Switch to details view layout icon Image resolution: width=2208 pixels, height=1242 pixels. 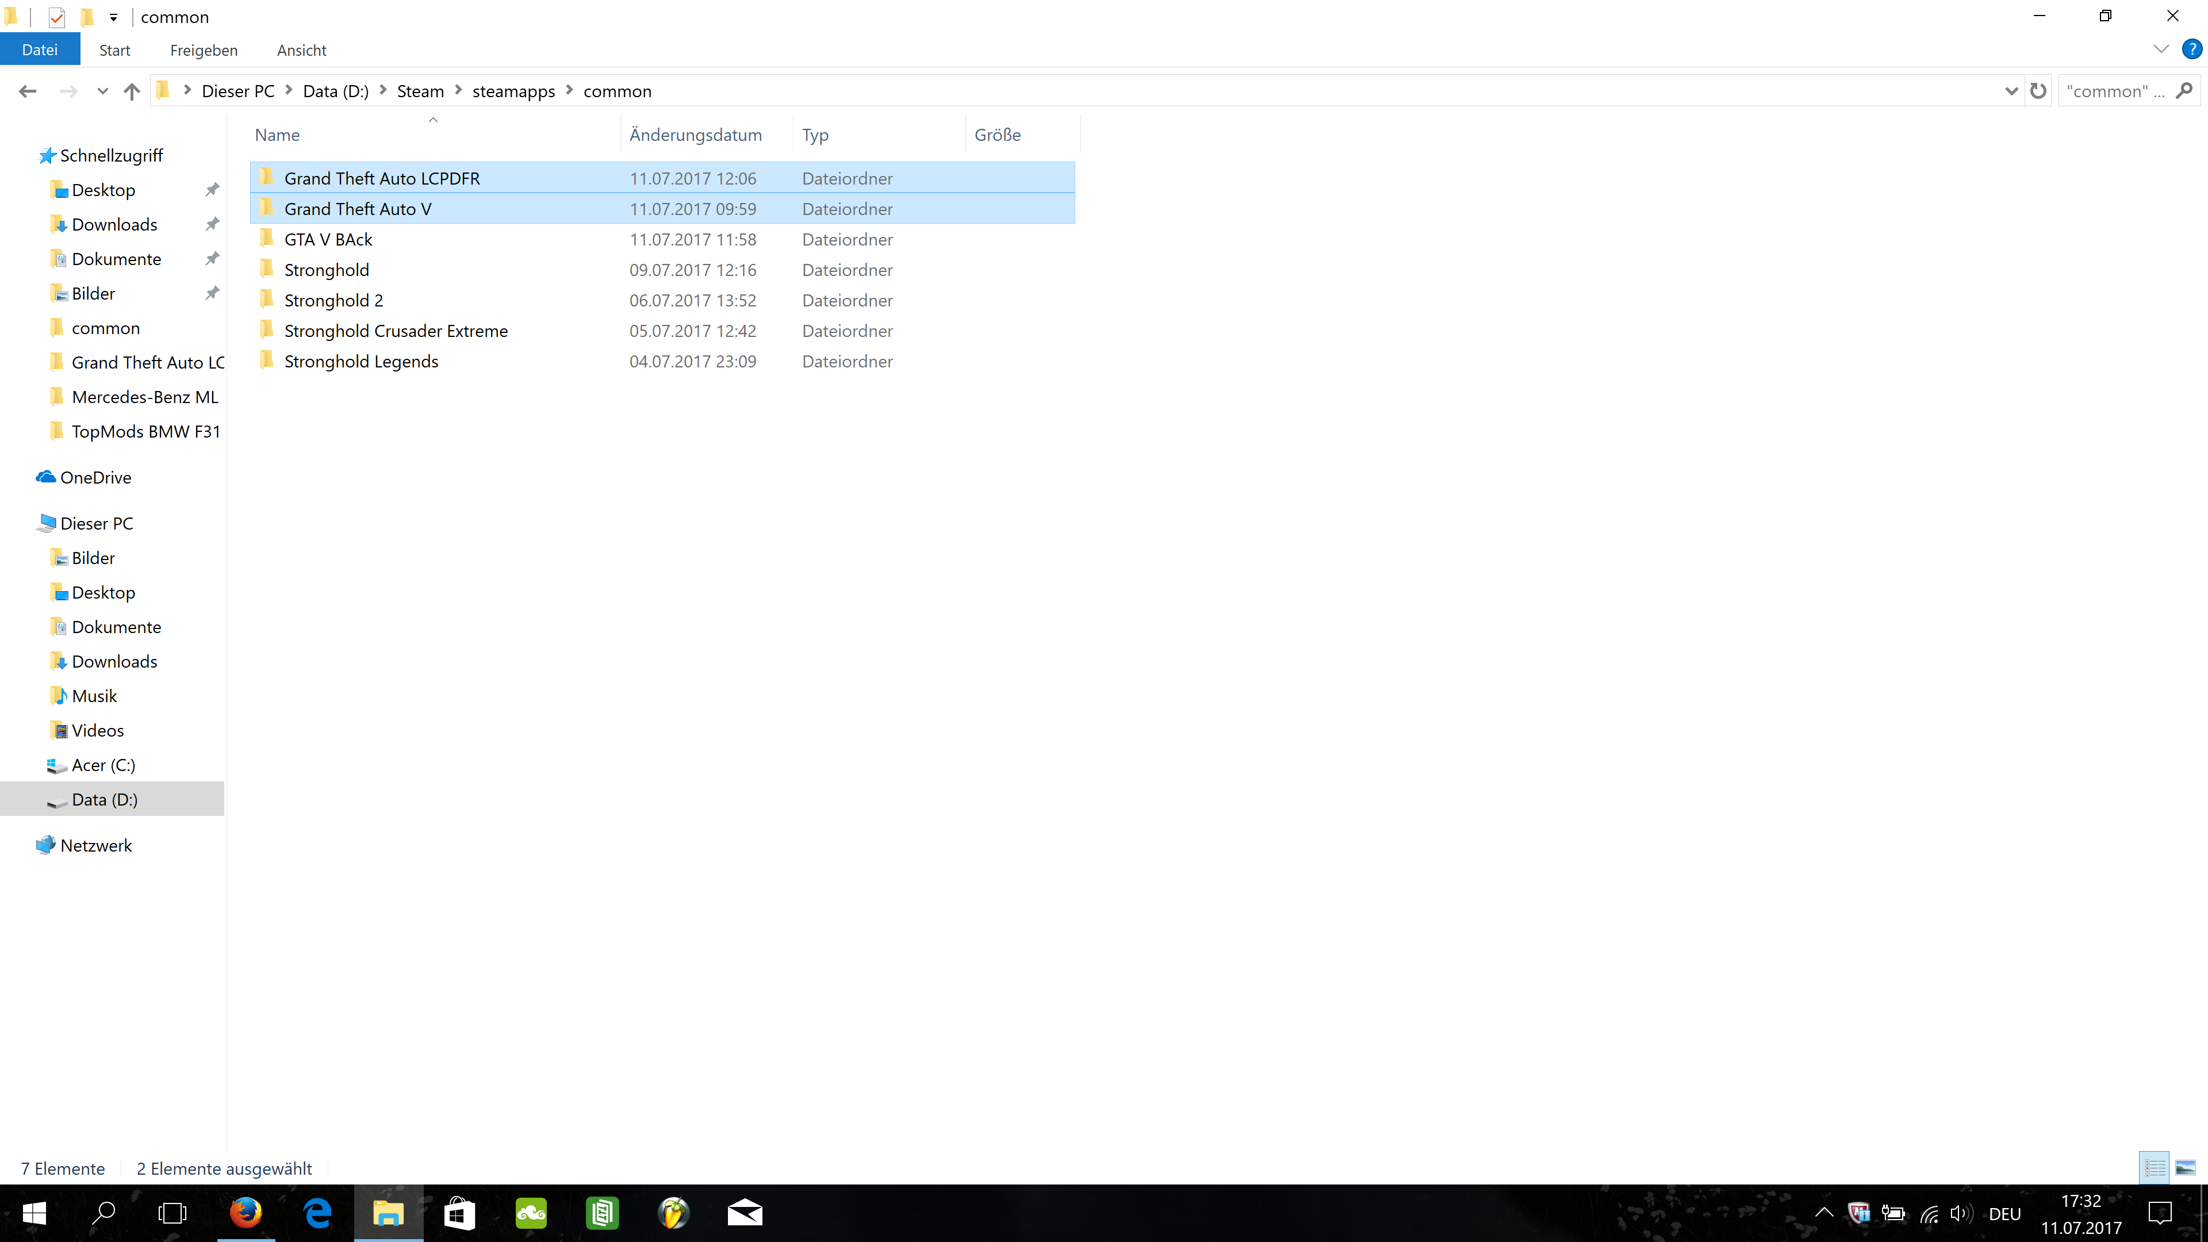(2154, 1167)
